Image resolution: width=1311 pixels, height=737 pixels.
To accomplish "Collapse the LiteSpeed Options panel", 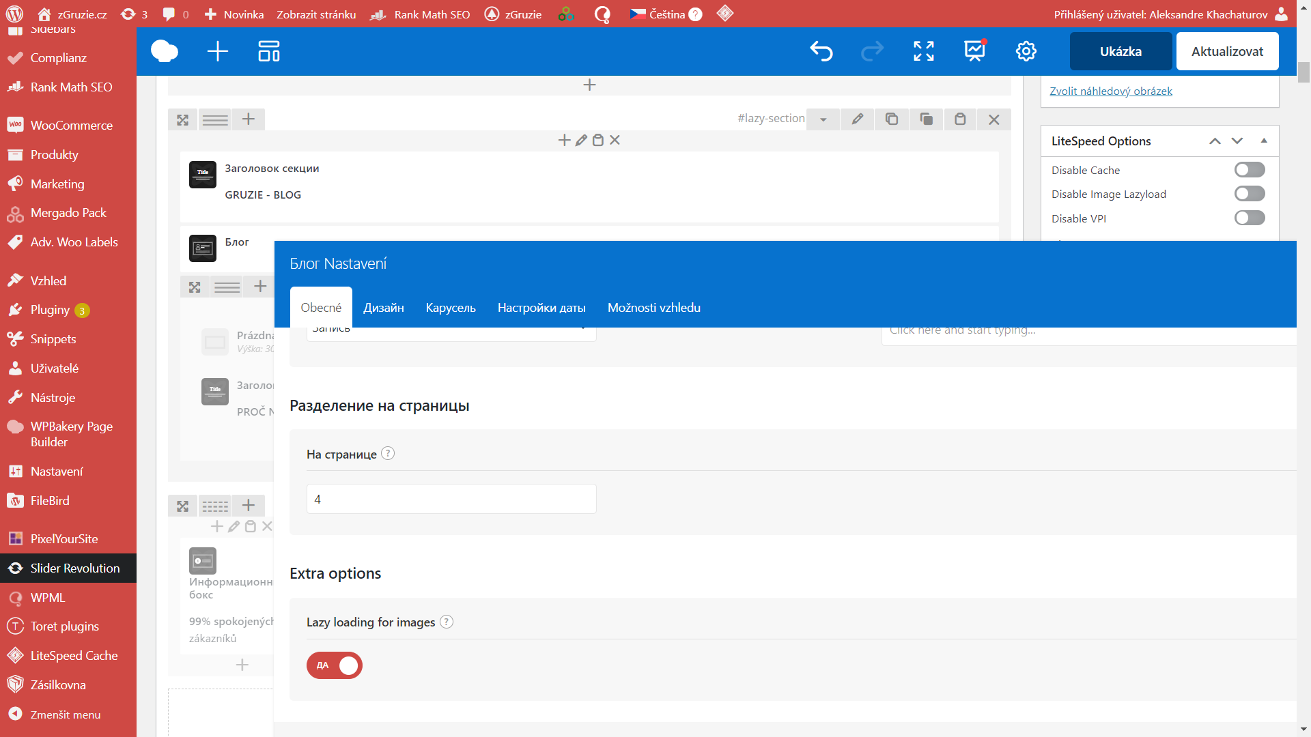I will [1264, 141].
